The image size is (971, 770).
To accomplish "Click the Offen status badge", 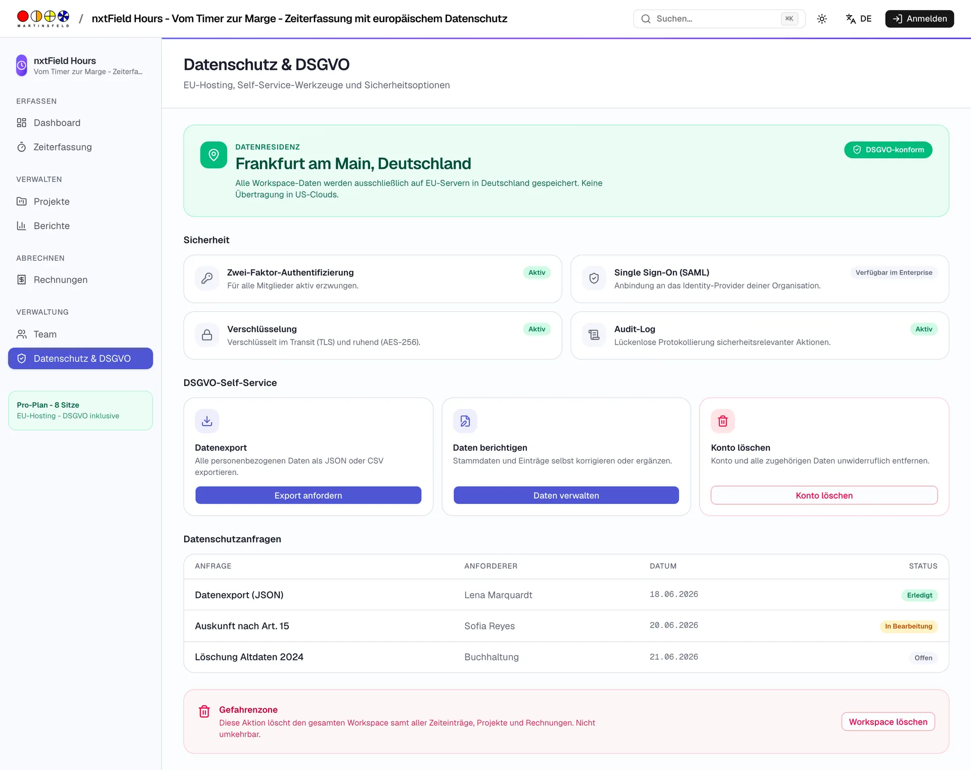I will pos(923,658).
